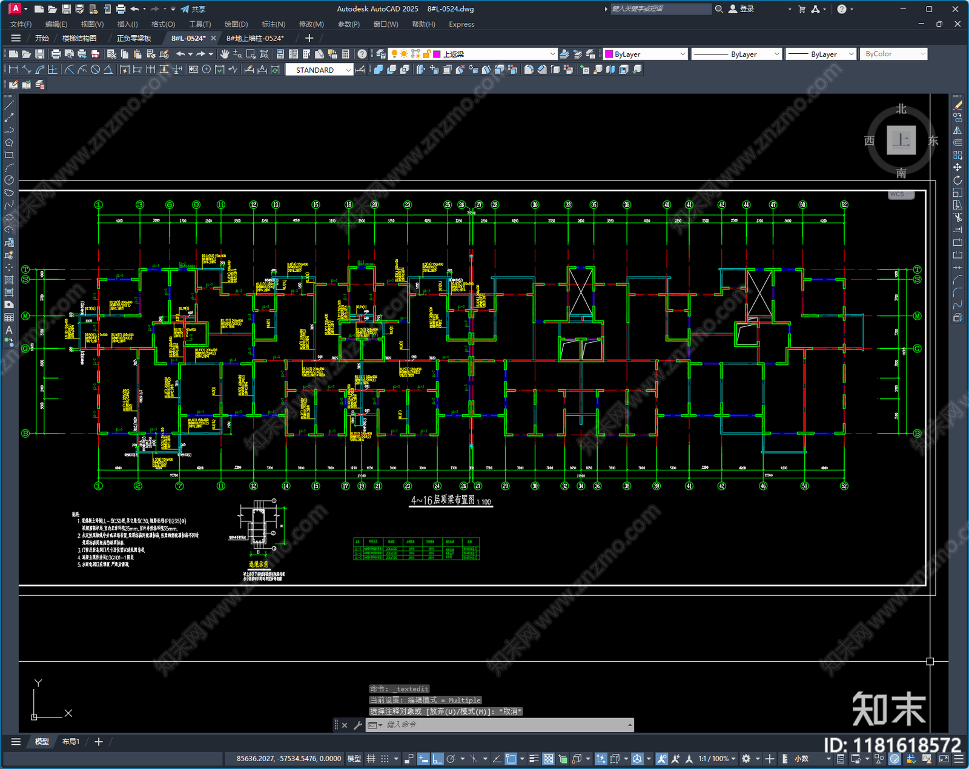Click the add layout plus button

[99, 742]
